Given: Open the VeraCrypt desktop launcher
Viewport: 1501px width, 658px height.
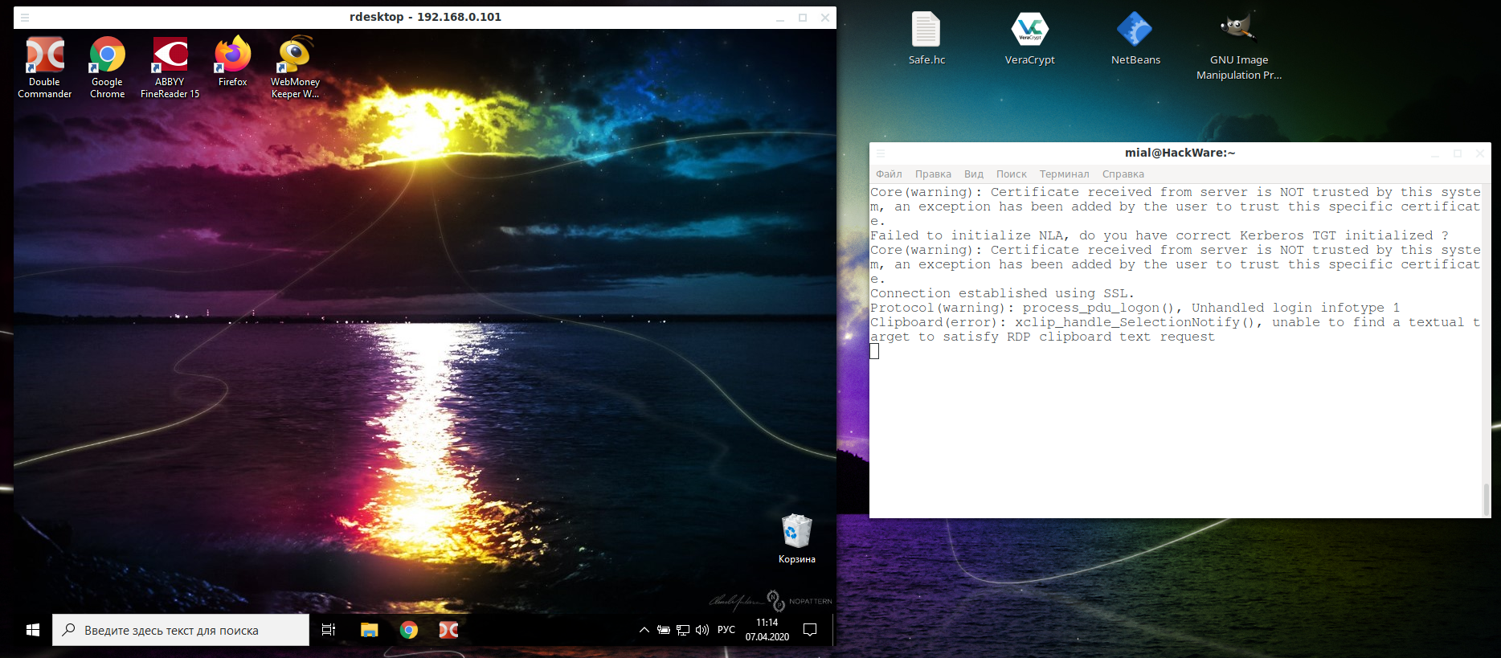Looking at the screenshot, I should pos(1029,31).
